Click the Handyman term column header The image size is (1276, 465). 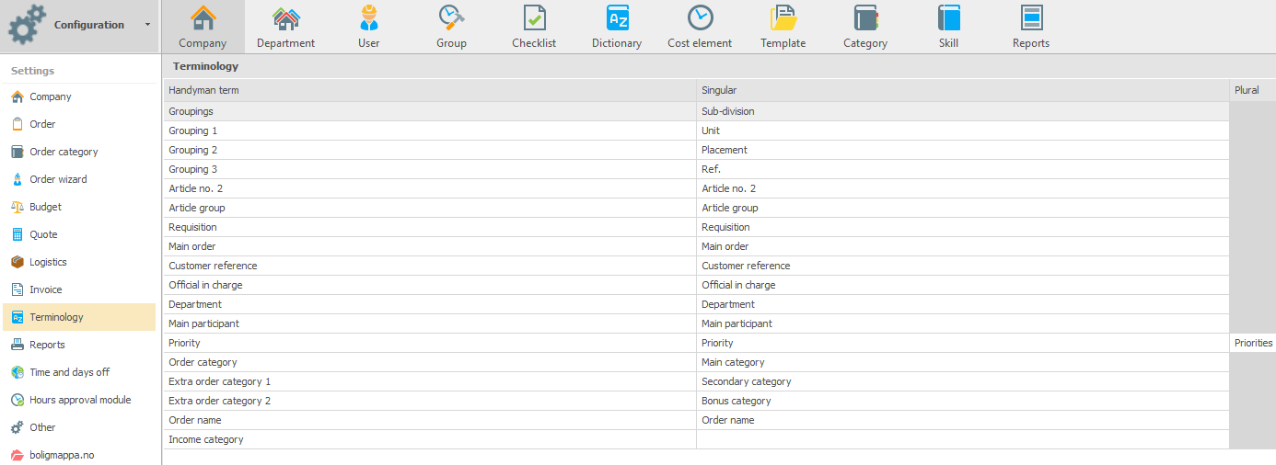430,90
